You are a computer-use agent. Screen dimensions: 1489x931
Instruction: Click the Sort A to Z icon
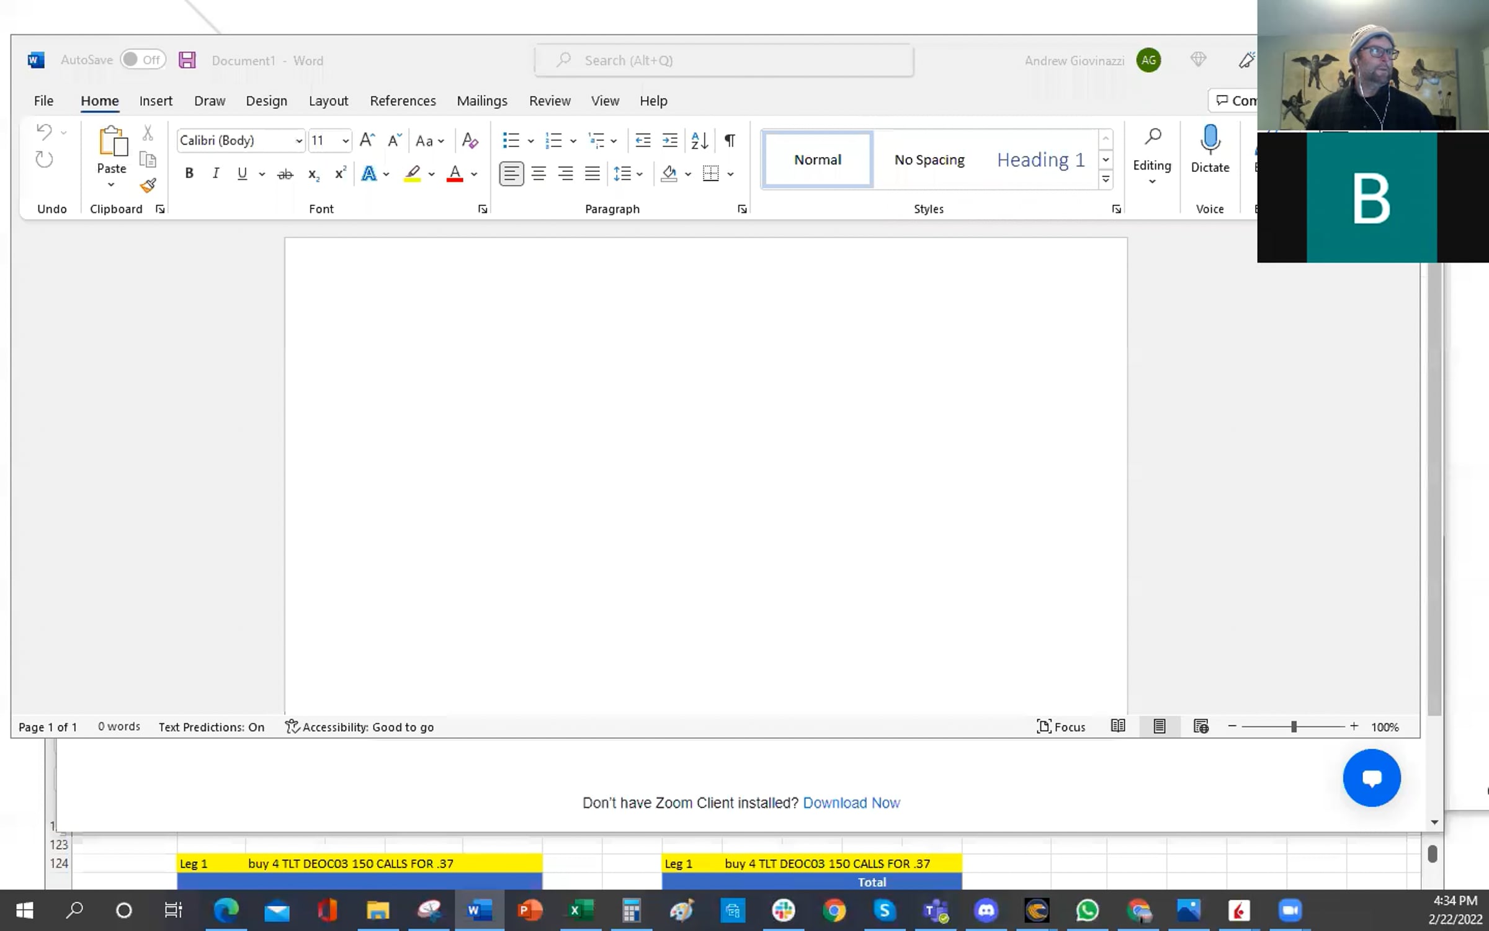click(x=699, y=140)
